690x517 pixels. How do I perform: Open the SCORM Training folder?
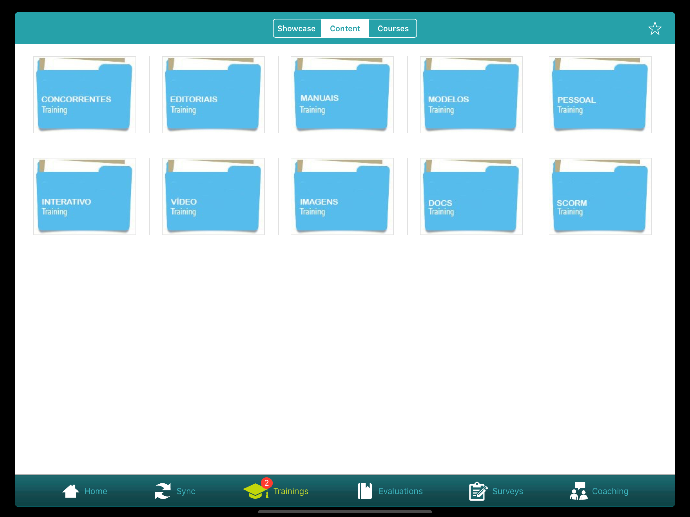600,196
